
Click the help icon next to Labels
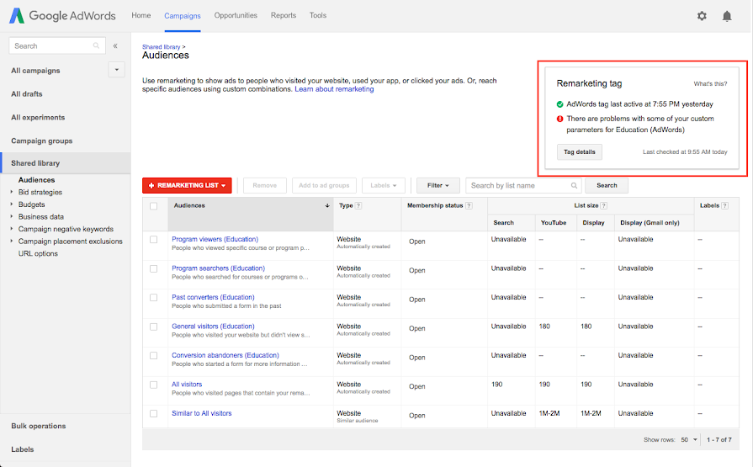[724, 205]
